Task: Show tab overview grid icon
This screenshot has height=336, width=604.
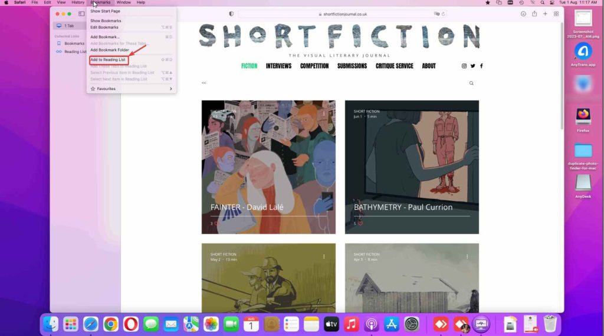Action: click(556, 14)
